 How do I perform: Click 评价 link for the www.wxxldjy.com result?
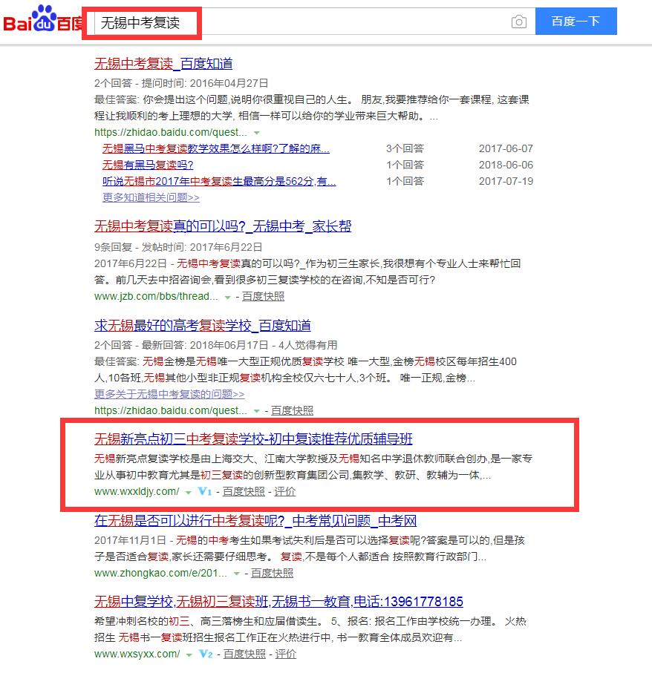point(284,491)
